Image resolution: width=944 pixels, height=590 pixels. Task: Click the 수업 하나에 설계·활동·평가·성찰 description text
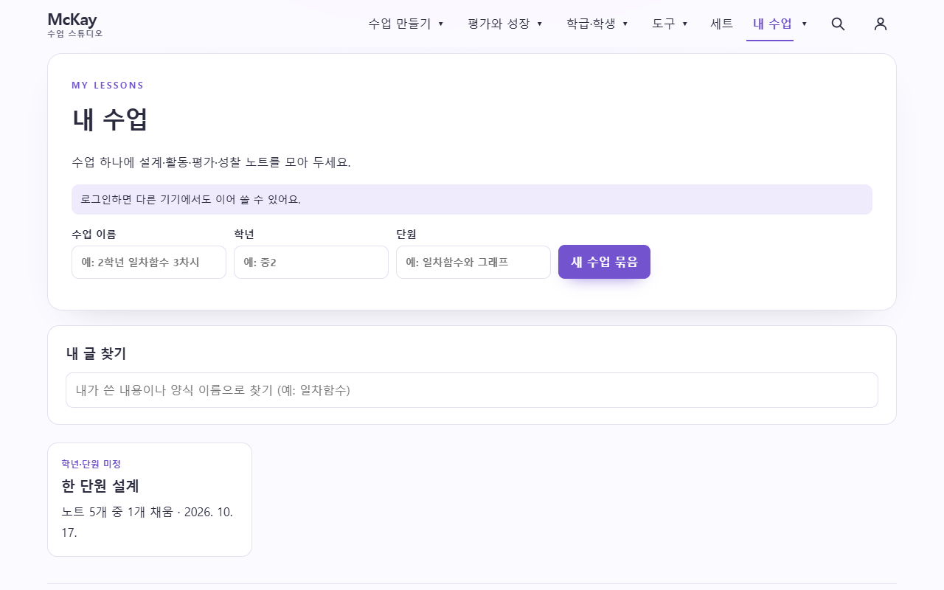211,162
